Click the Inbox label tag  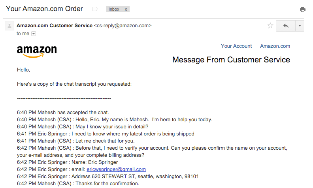tap(114, 9)
